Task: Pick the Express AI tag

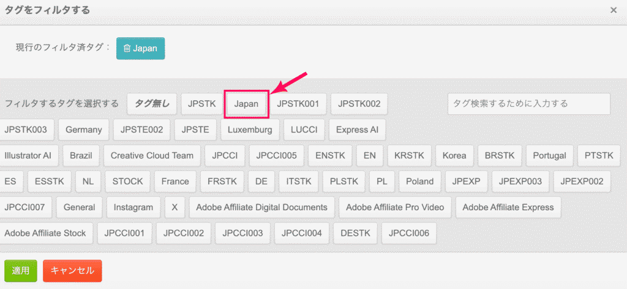Action: point(357,130)
